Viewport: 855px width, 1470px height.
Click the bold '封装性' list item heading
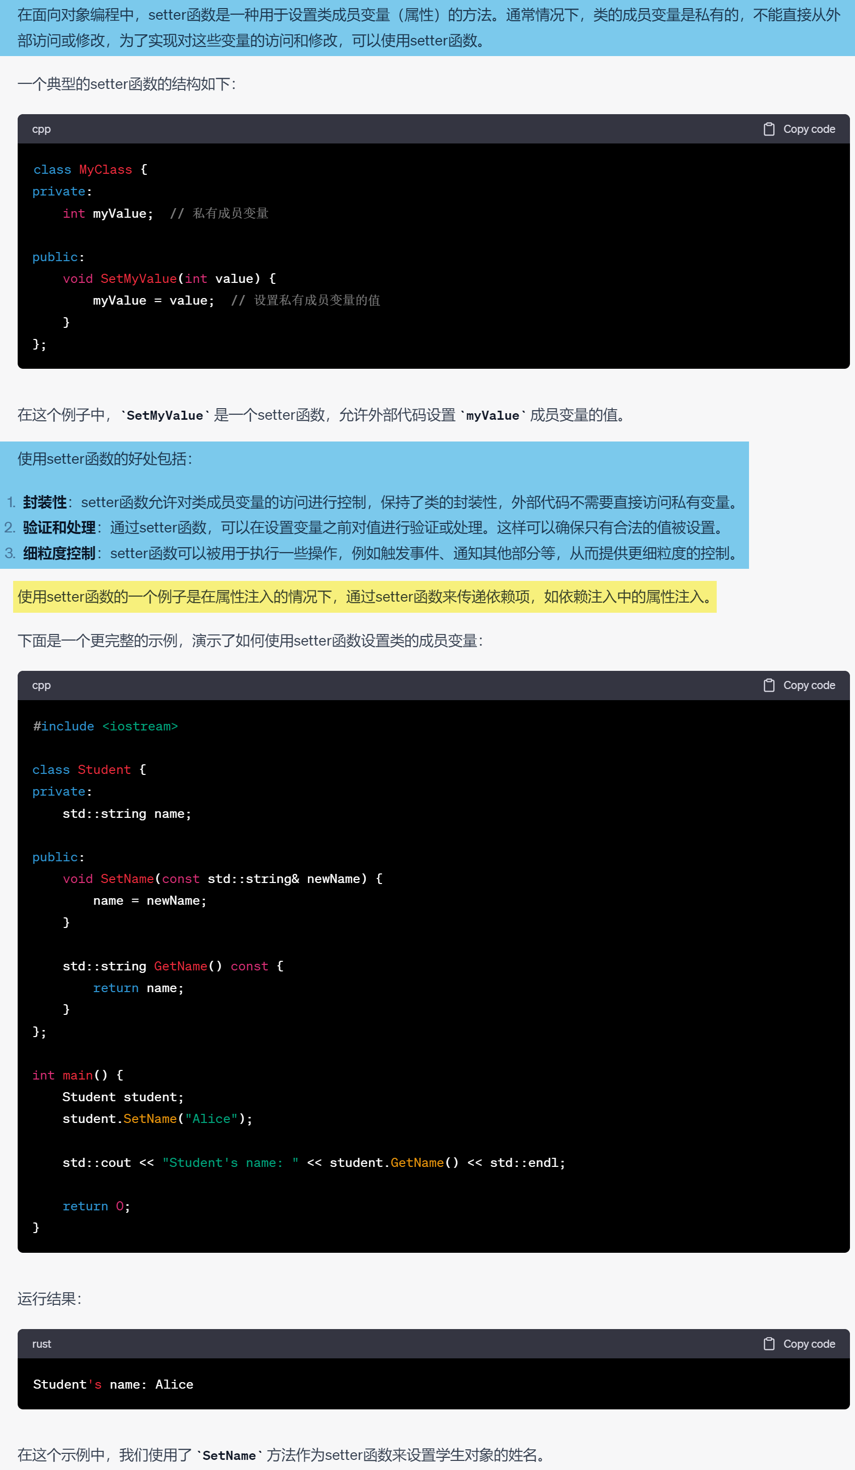point(45,502)
